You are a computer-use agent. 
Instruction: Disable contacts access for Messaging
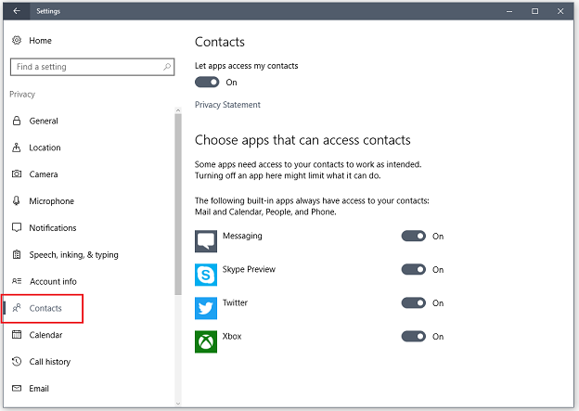(413, 237)
